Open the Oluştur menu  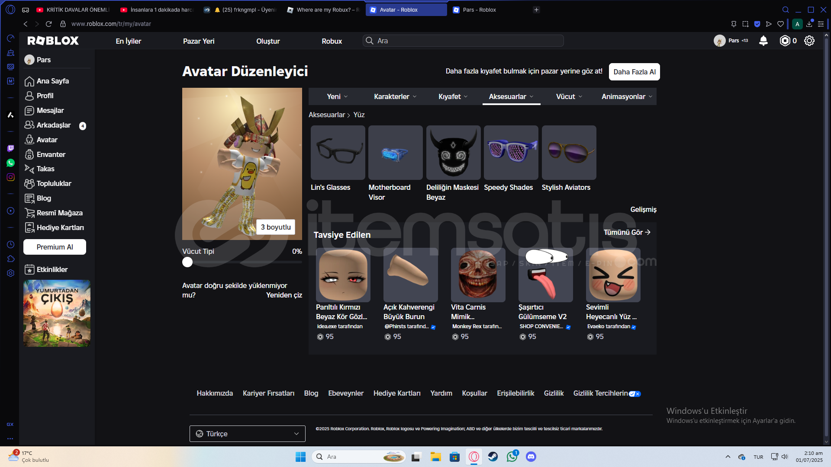point(268,41)
